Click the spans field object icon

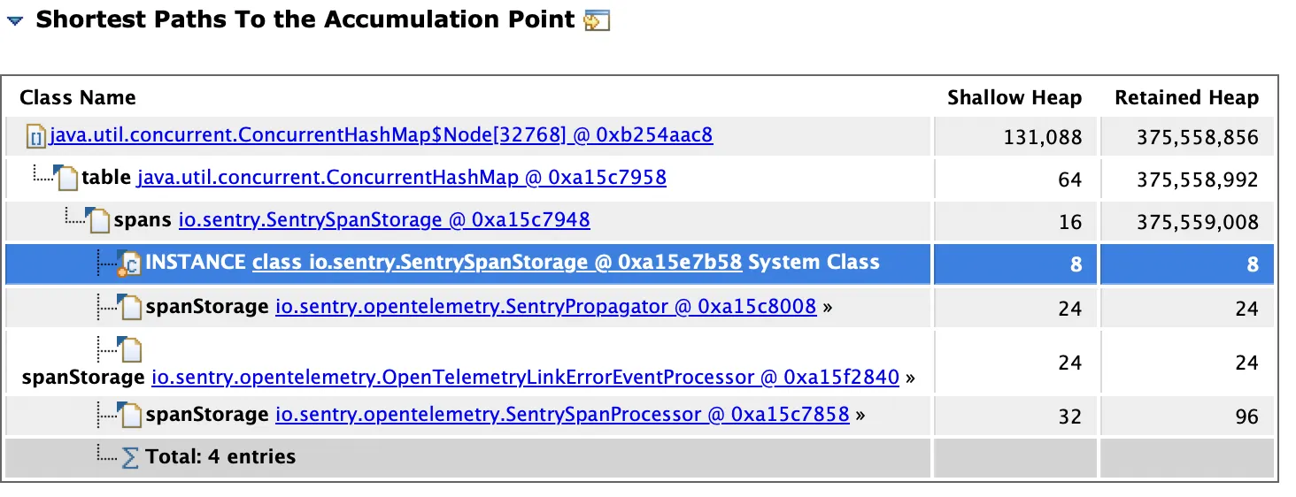[x=100, y=220]
